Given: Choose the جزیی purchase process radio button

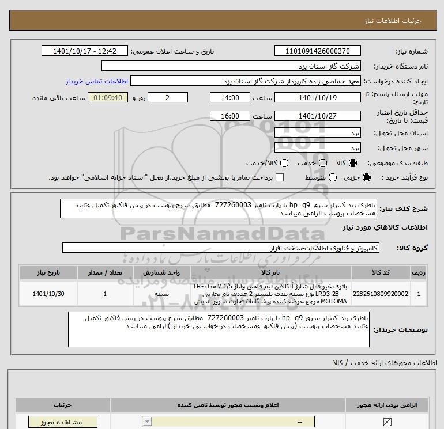Looking at the screenshot, I should click(x=366, y=177).
